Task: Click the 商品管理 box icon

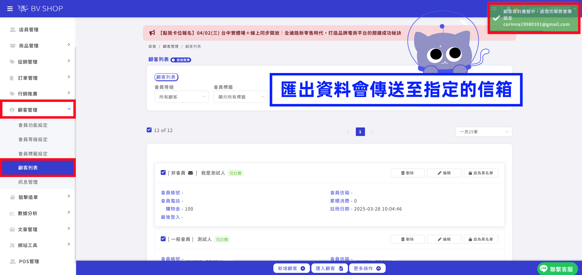Action: (12, 46)
